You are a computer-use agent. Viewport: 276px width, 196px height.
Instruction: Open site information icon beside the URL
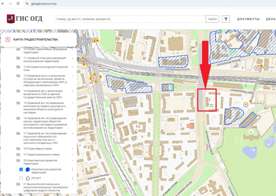pos(27,4)
